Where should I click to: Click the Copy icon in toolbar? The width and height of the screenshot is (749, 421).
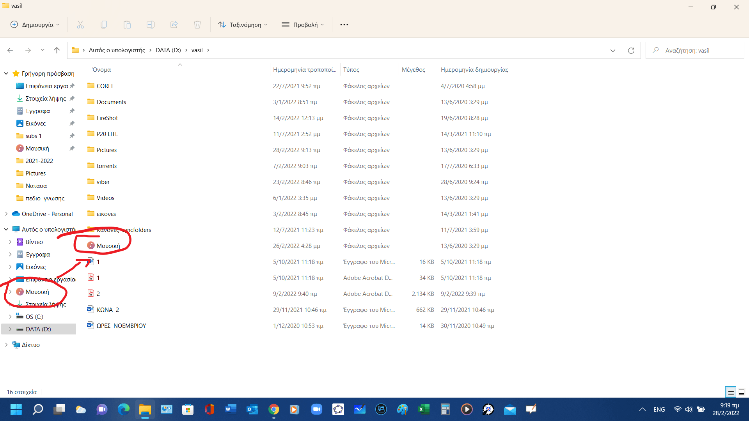pyautogui.click(x=104, y=25)
